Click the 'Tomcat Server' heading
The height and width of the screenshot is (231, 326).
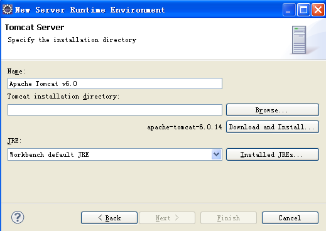[35, 28]
